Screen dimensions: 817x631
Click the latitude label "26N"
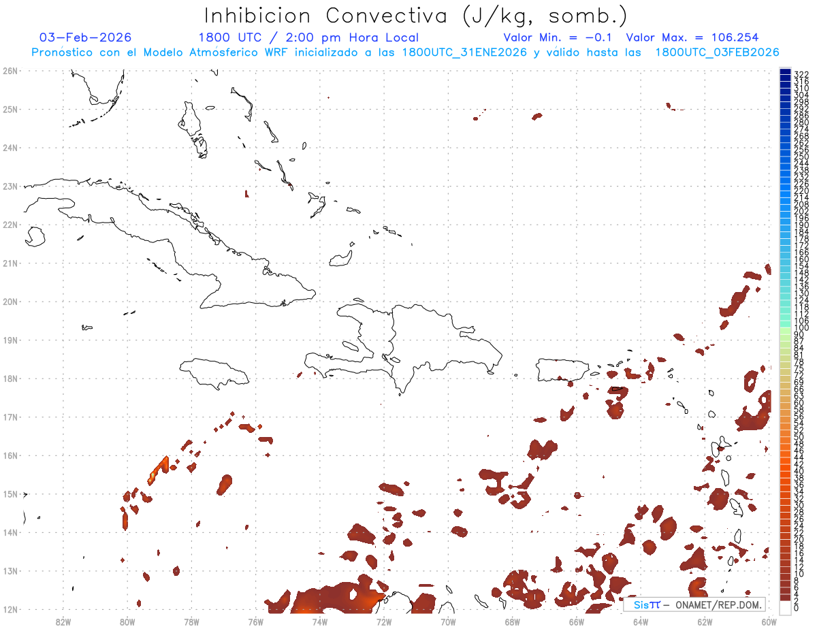point(10,70)
